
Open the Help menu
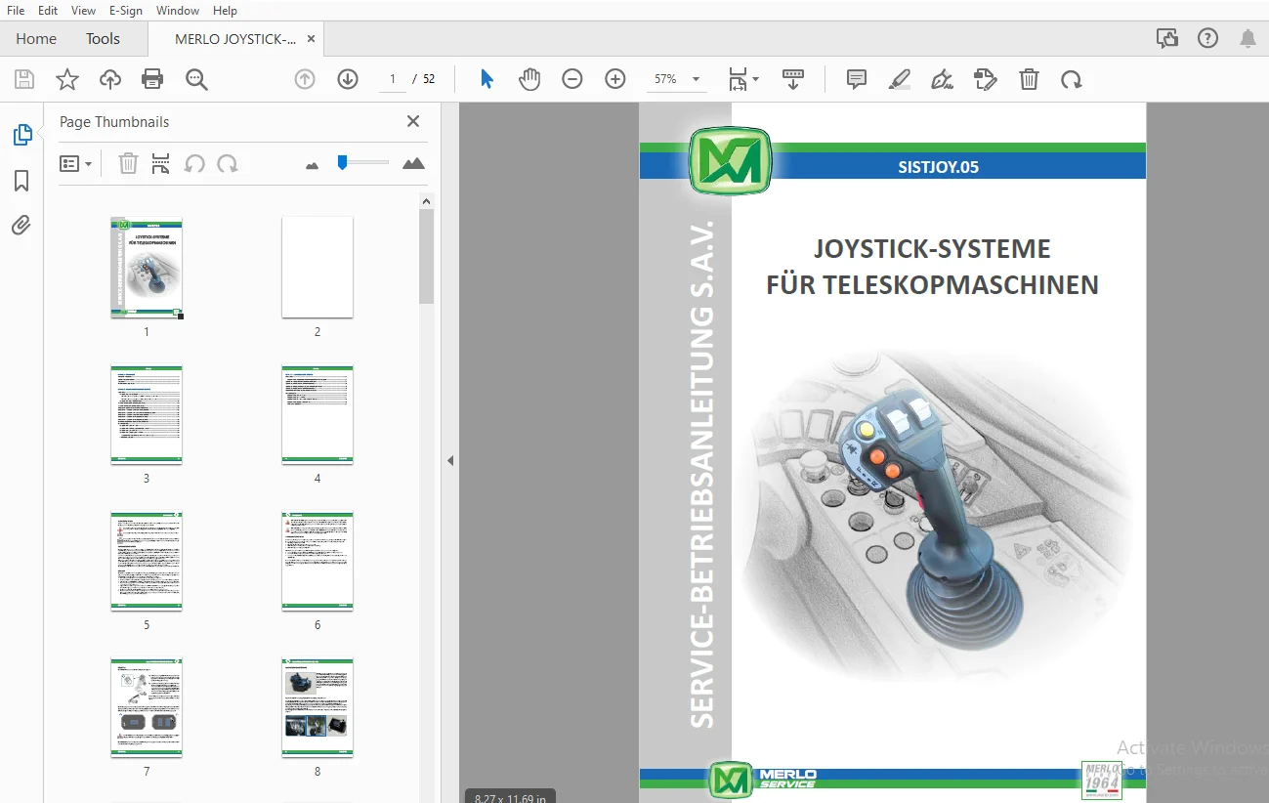point(225,11)
